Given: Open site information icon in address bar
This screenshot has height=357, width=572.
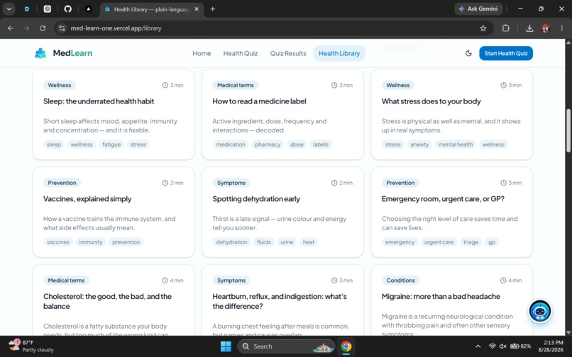Looking at the screenshot, I should point(62,28).
